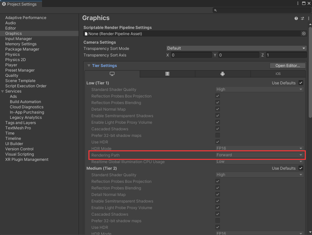
Task: Toggle Use Defaults for Medium (Tier 2)
Action: pos(300,168)
